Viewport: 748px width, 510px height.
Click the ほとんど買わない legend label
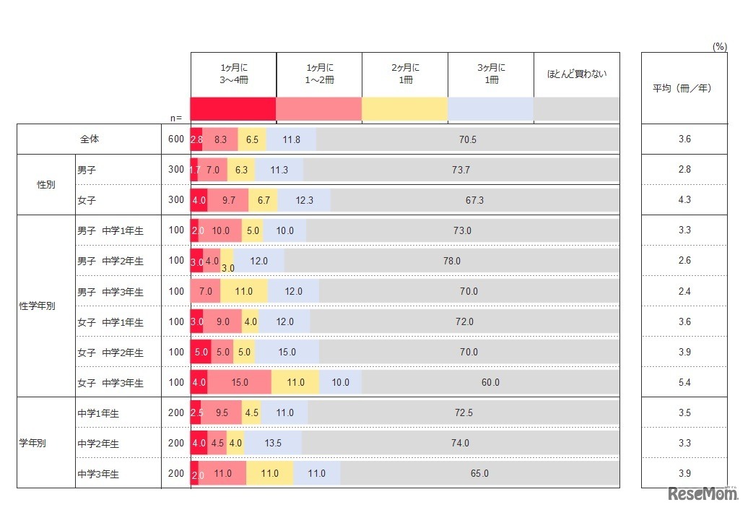coord(576,74)
